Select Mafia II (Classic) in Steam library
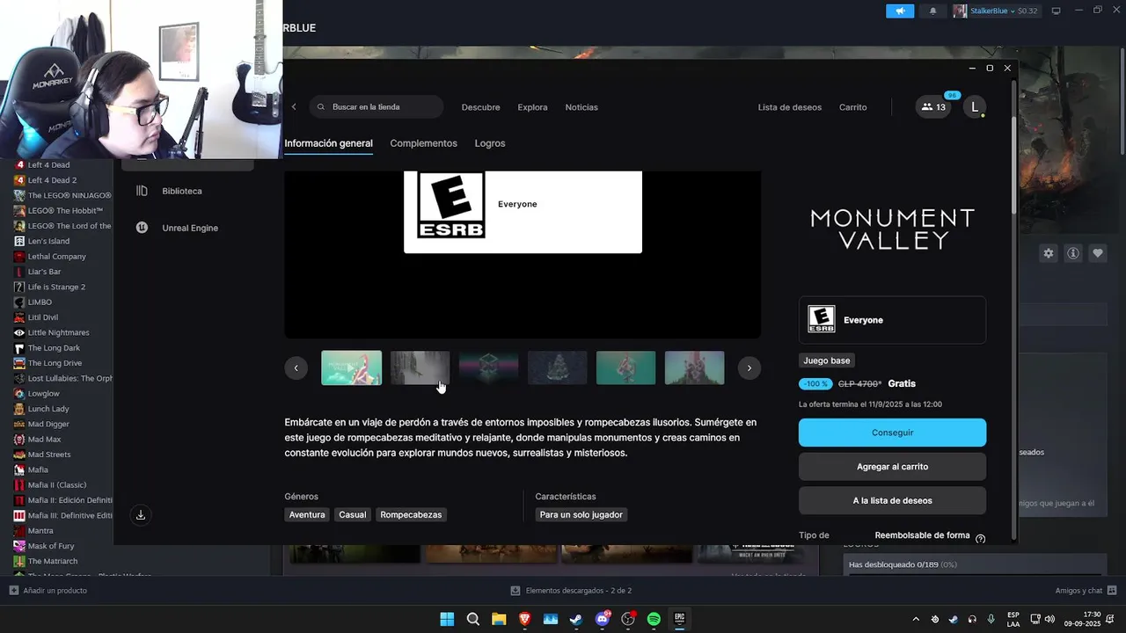Image resolution: width=1126 pixels, height=633 pixels. click(56, 485)
